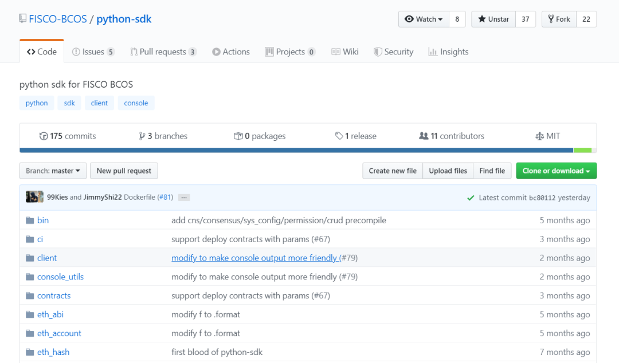
Task: Open the eth_account folder name
Action: pos(59,333)
